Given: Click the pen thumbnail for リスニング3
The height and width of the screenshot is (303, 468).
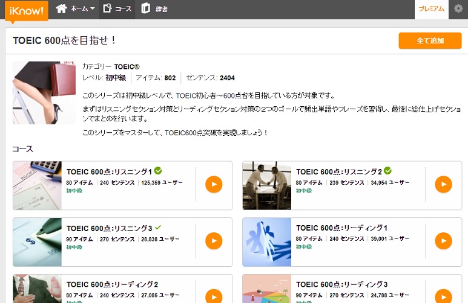Looking at the screenshot, I should coord(38,241).
